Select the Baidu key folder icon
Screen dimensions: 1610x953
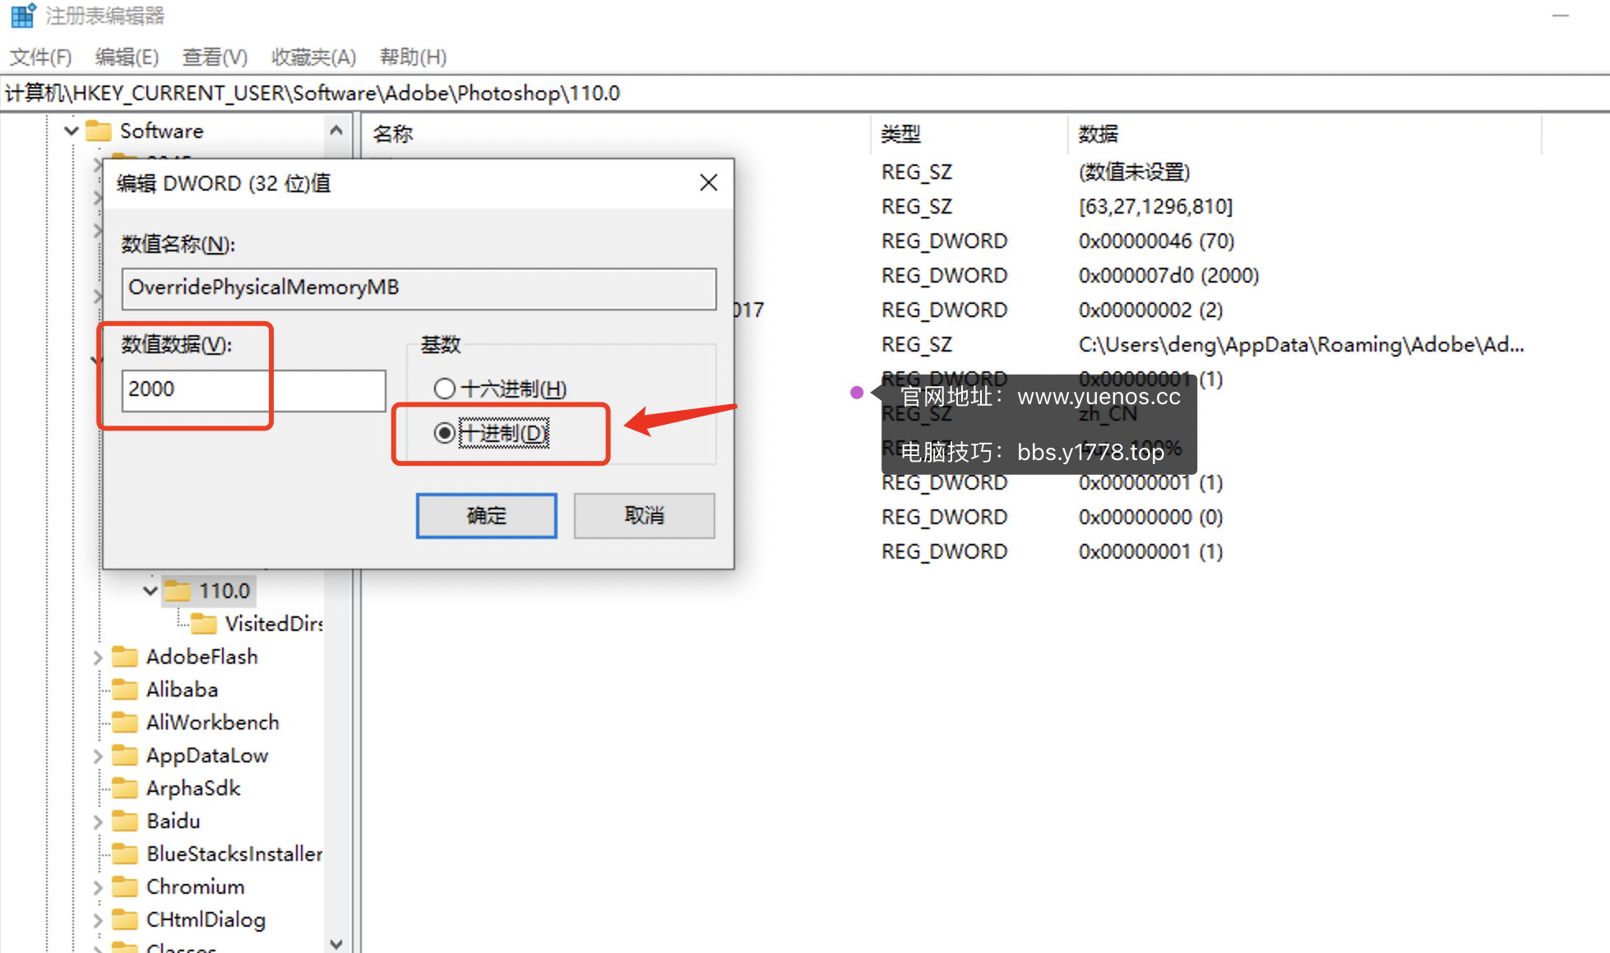pyautogui.click(x=125, y=821)
